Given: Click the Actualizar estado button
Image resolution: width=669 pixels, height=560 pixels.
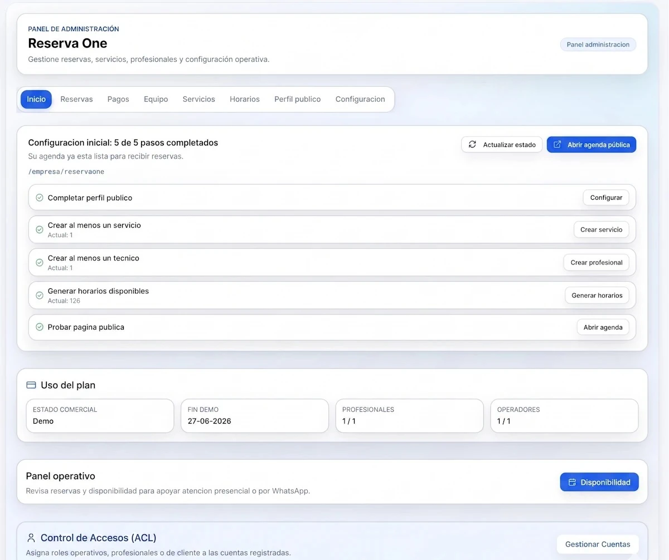Looking at the screenshot, I should (x=502, y=145).
